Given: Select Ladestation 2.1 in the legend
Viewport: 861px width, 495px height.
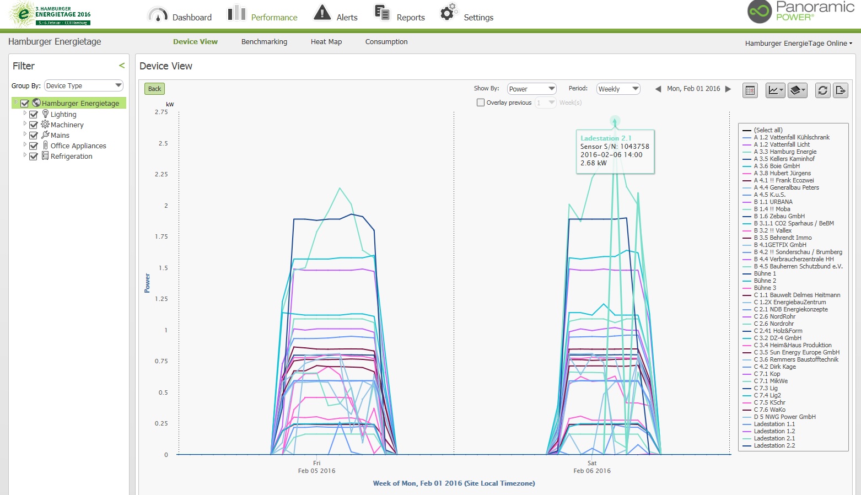Looking at the screenshot, I should coord(774,439).
